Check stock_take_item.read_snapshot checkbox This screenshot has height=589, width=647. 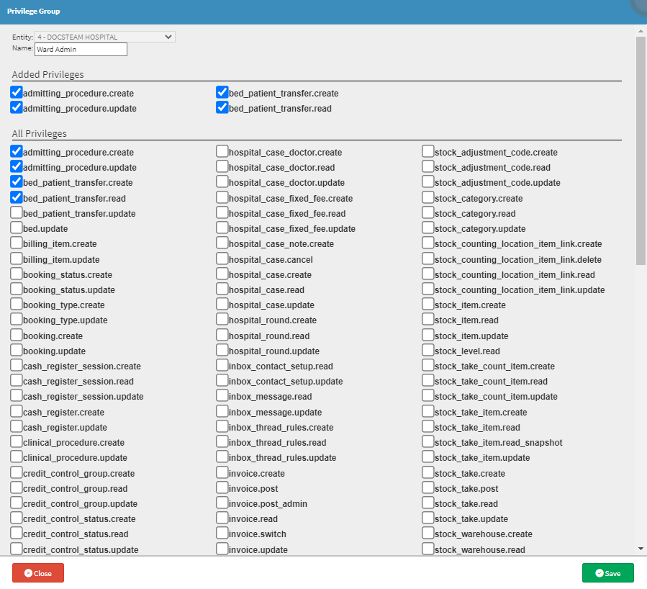coord(428,442)
